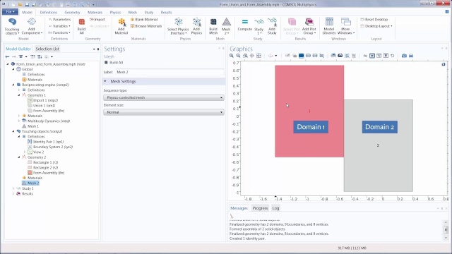Click the Select Physics Interface button

pos(178,26)
